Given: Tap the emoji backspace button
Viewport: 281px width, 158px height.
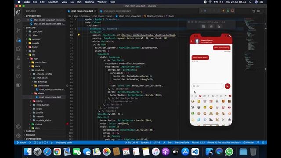Looking at the screenshot, I should point(230,96).
